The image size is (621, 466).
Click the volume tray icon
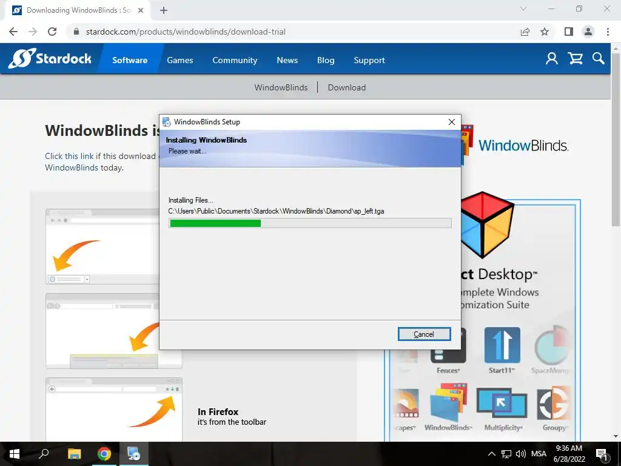click(x=521, y=454)
